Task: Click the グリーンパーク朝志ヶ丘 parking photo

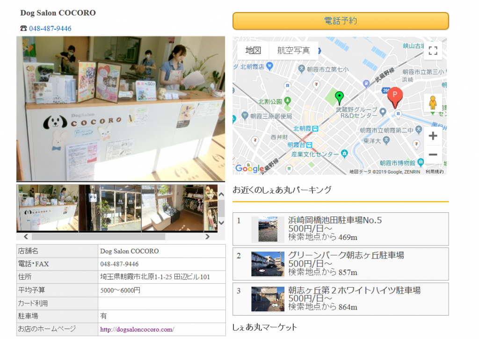Action: click(268, 264)
